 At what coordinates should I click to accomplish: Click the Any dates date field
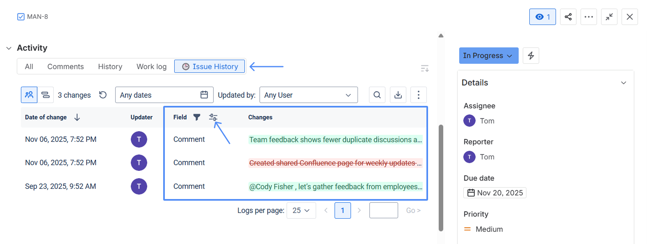(164, 95)
